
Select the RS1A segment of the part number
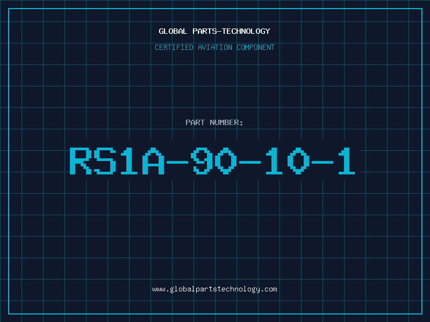coord(117,161)
